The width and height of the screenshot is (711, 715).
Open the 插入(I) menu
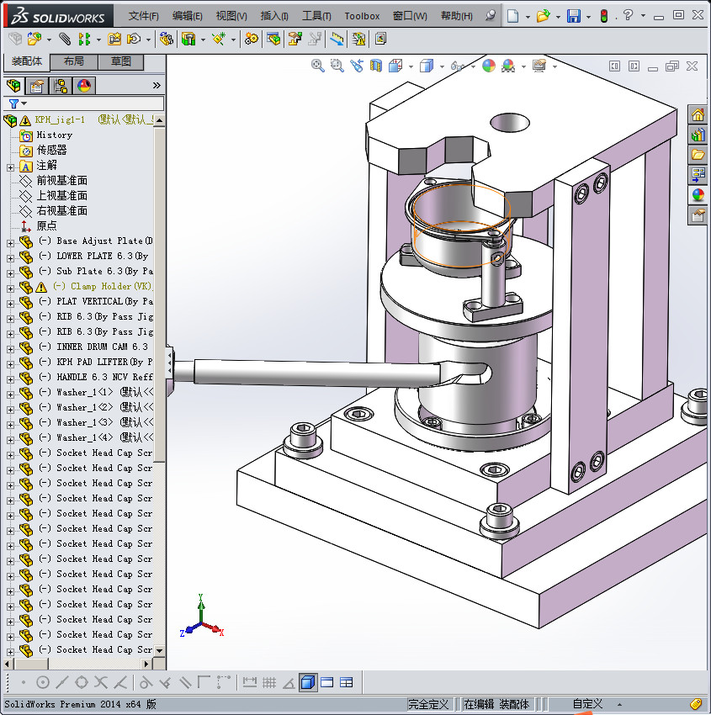pos(274,16)
